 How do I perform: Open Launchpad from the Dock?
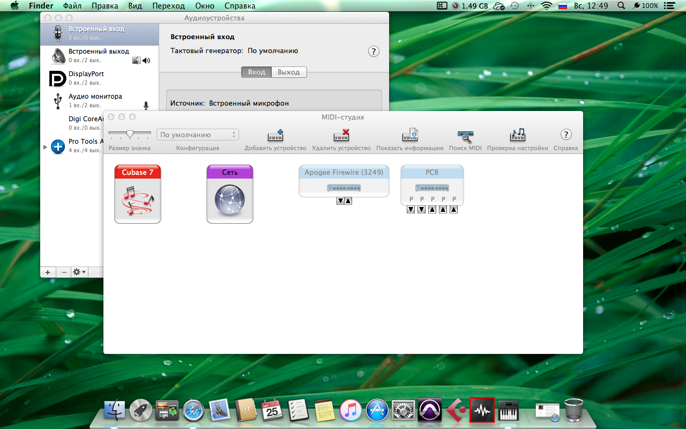coord(140,410)
